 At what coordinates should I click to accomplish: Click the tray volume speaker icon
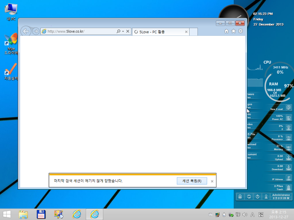pyautogui.click(x=245, y=214)
